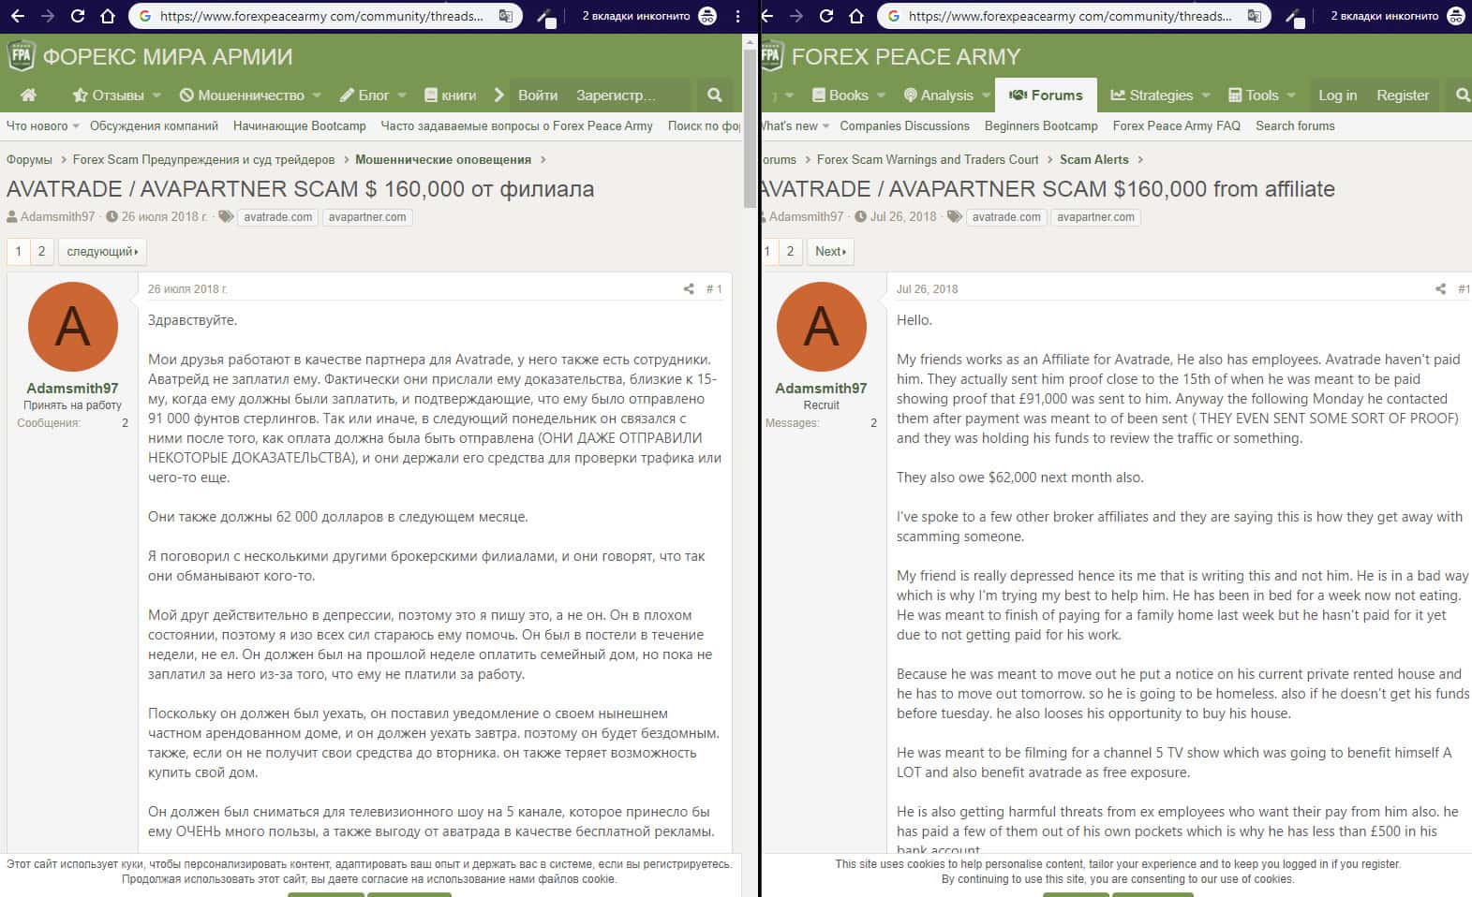The width and height of the screenshot is (1472, 897).
Task: Click the translate icon in the right address bar
Action: [1254, 16]
